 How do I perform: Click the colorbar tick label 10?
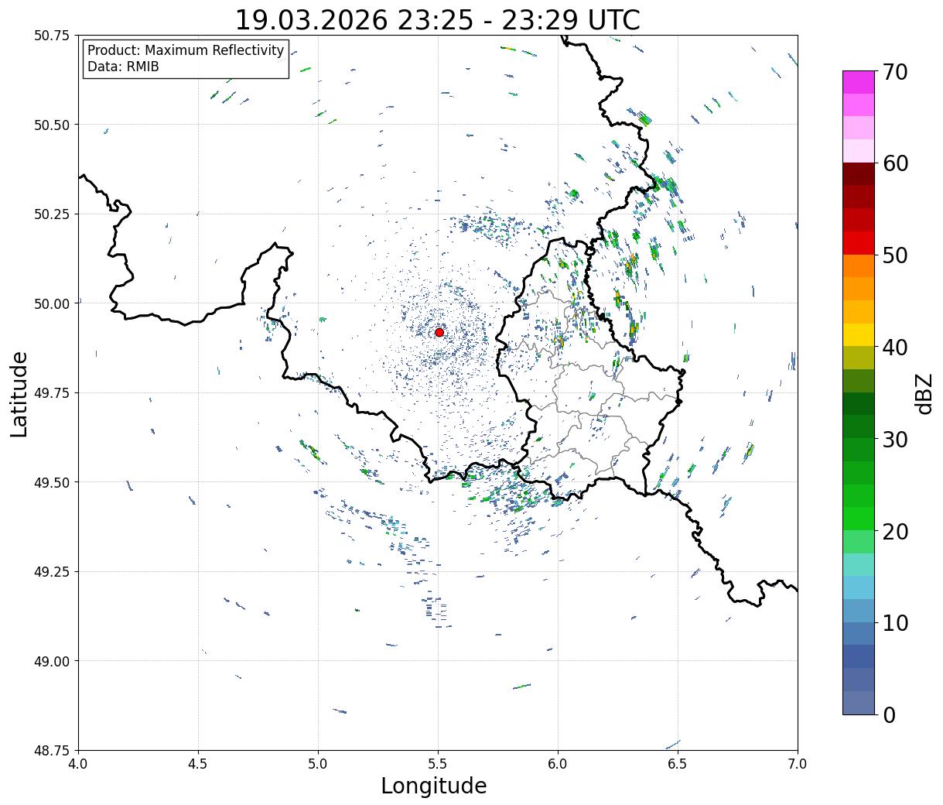click(x=895, y=623)
